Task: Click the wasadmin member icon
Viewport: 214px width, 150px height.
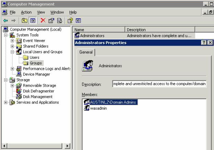Action: (x=87, y=108)
